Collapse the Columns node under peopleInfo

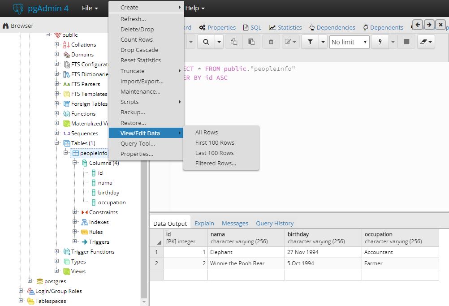point(75,163)
